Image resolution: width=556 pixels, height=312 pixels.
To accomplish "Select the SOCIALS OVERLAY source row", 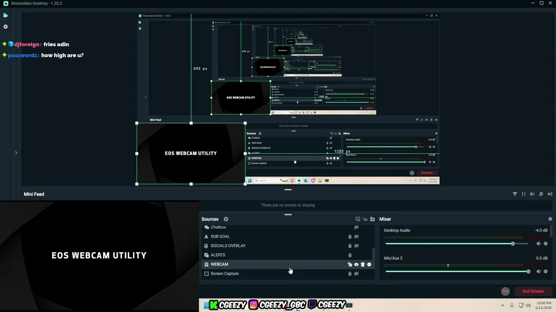I will coord(287,246).
